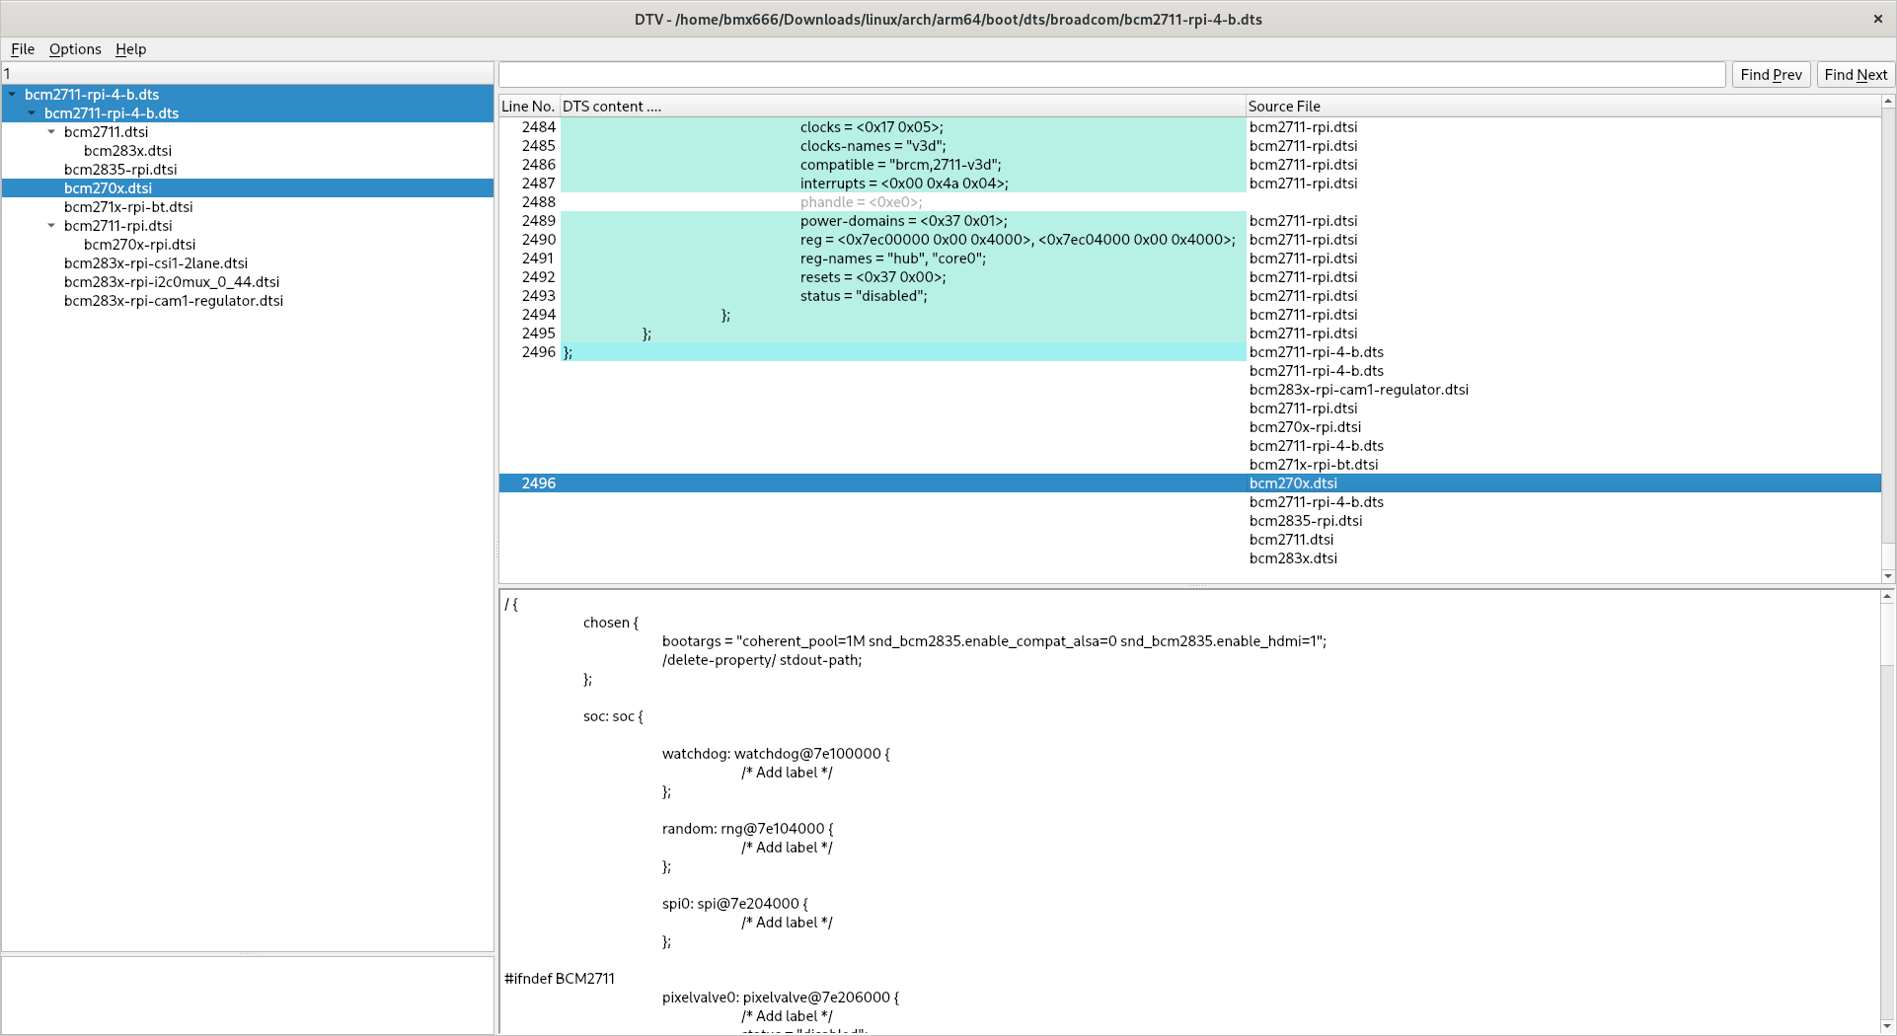Open the Options menu
This screenshot has height=1036, width=1897.
75,49
